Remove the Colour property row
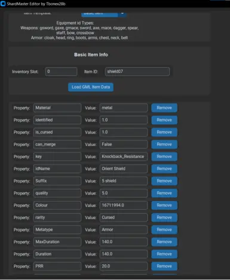The image size is (230, 280). [x=164, y=205]
